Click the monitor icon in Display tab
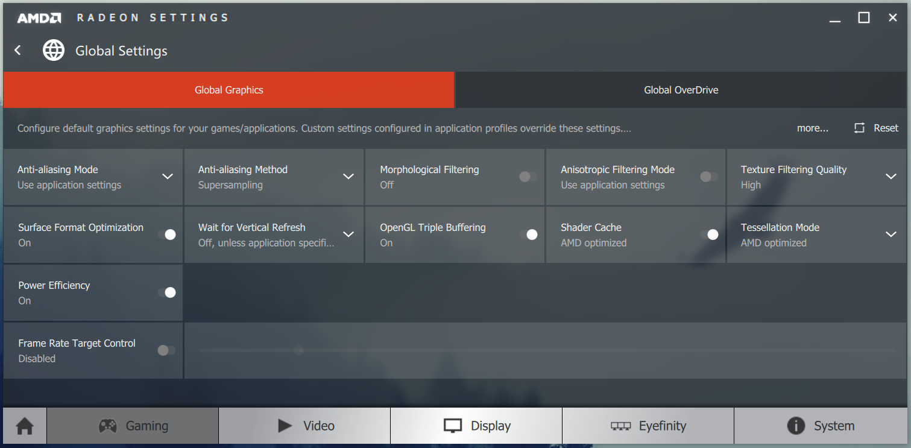This screenshot has height=448, width=911. (x=453, y=426)
